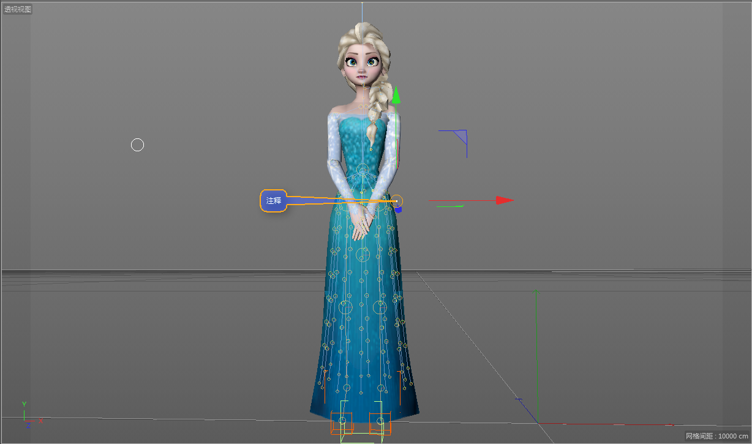The image size is (752, 444).
Task: Select the white circle controller in the viewport
Action: (x=137, y=145)
